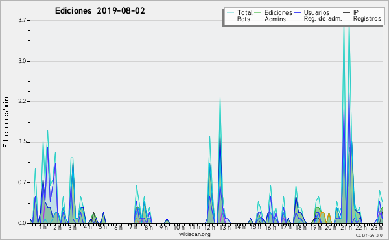
Task: Click the turquoise Total legend line swatch
Action: tap(230, 13)
